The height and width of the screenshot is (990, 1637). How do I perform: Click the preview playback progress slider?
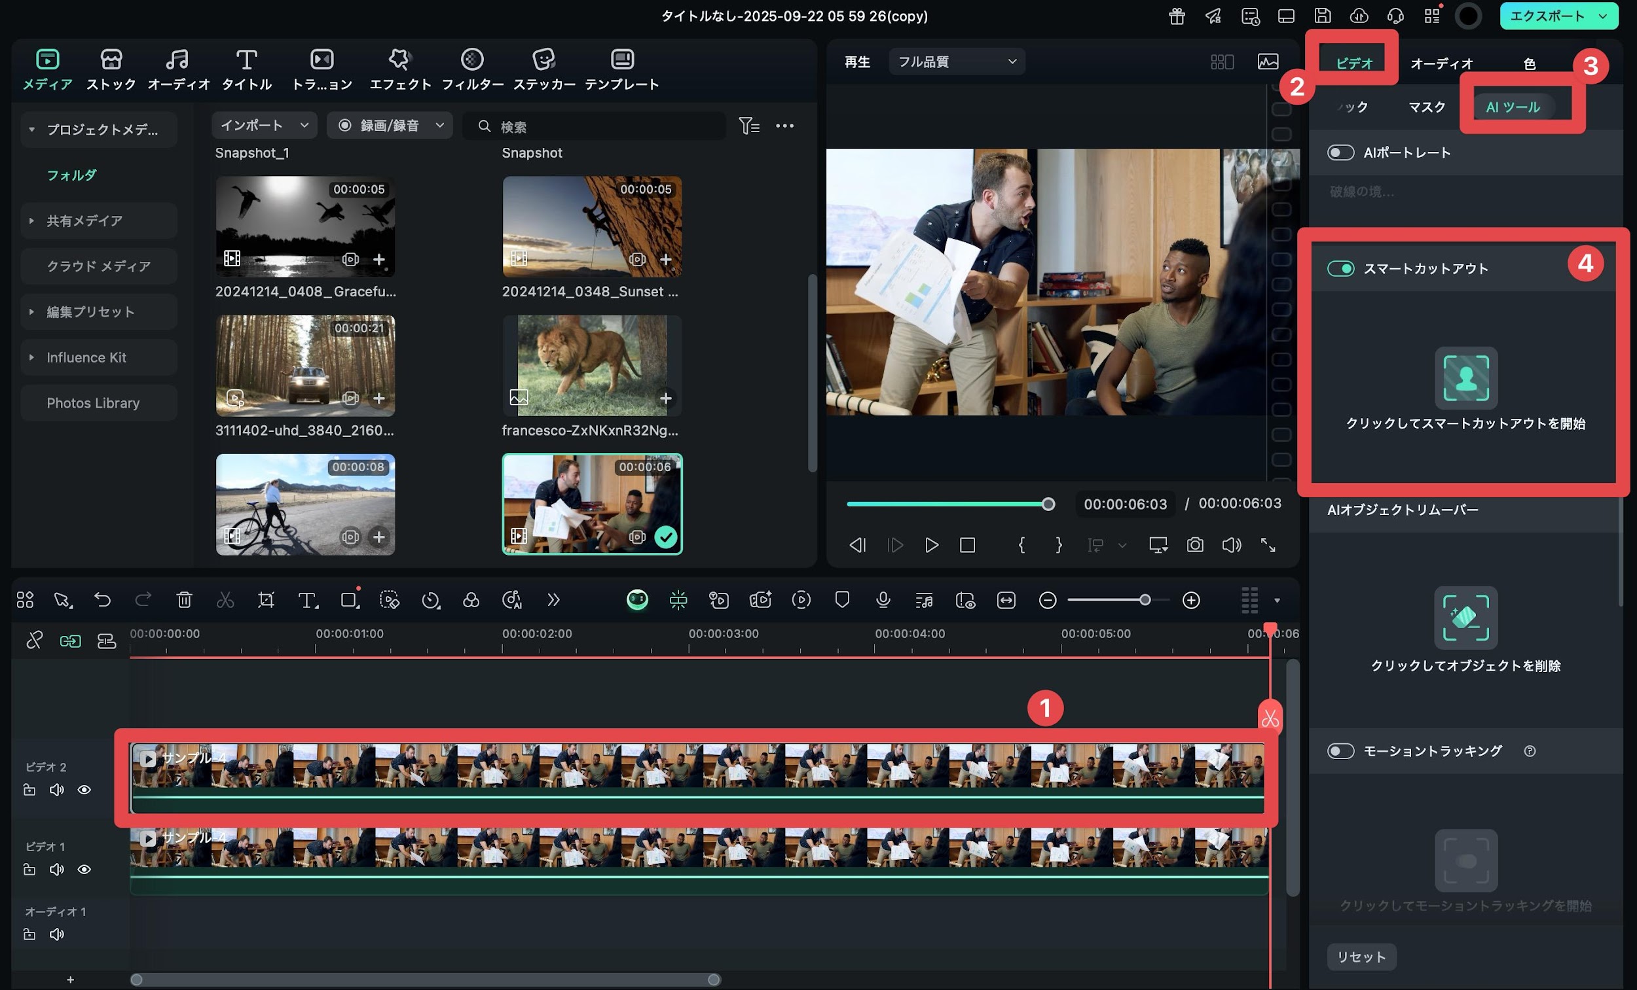pyautogui.click(x=951, y=504)
